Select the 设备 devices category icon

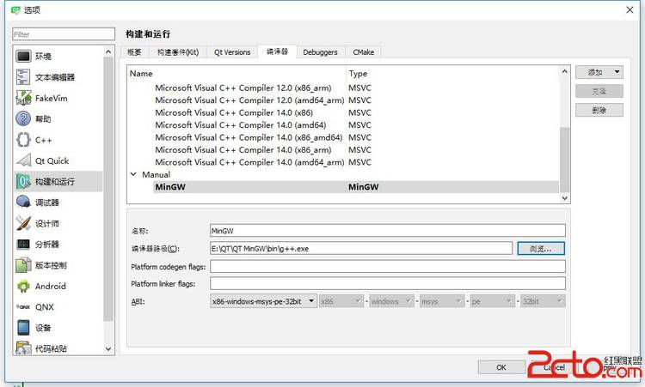(23, 328)
